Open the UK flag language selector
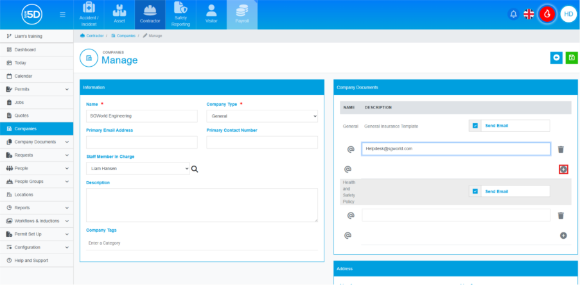 pyautogui.click(x=529, y=14)
